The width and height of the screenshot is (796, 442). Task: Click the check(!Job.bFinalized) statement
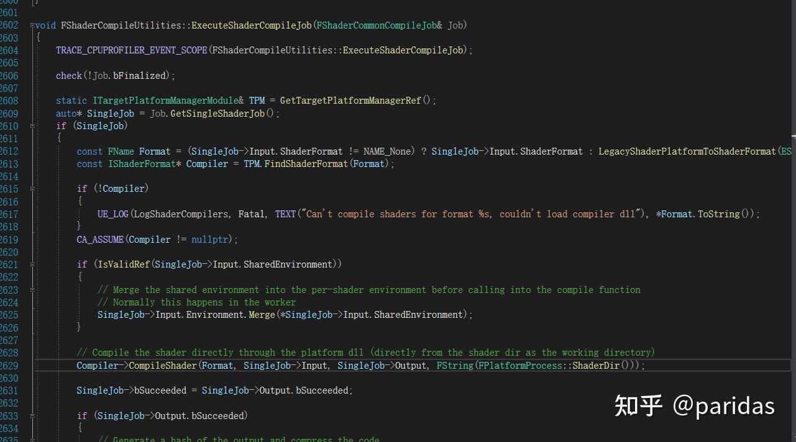tap(116, 76)
